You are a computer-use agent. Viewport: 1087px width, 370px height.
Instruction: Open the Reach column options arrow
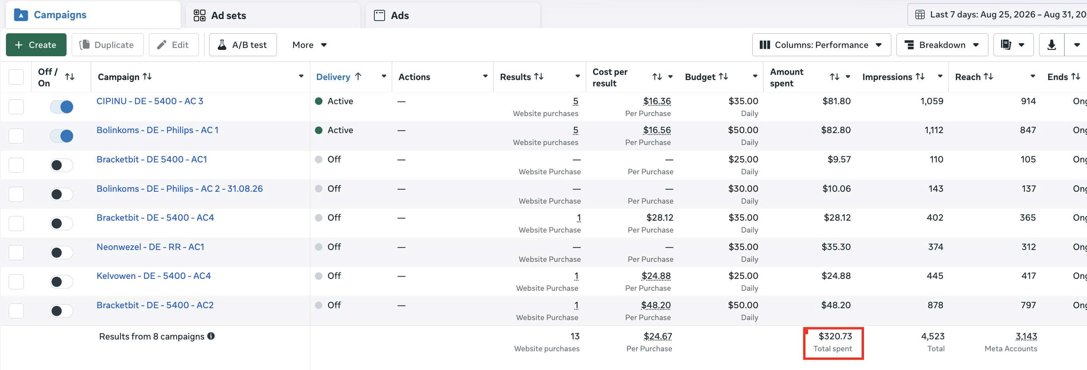tap(1033, 76)
